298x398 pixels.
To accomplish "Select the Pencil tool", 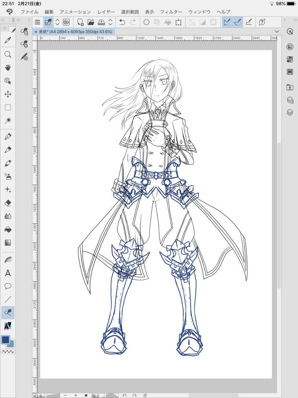I will [8, 150].
